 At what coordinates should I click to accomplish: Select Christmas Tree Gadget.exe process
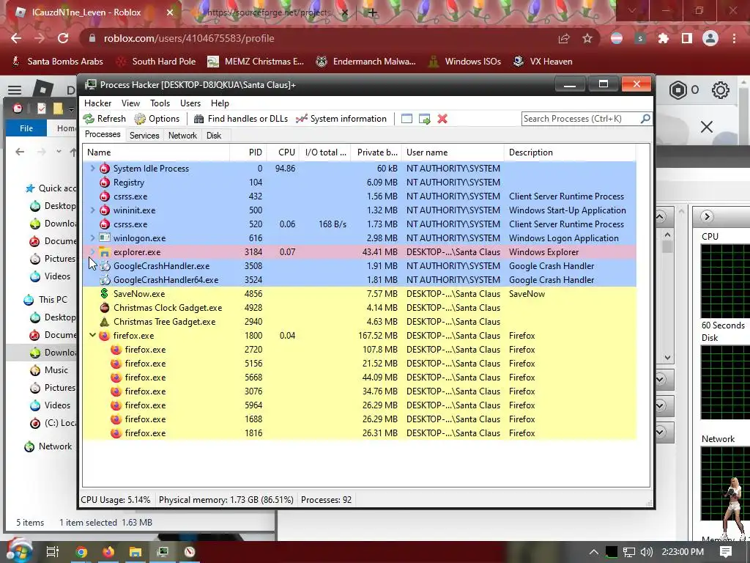click(x=359, y=322)
